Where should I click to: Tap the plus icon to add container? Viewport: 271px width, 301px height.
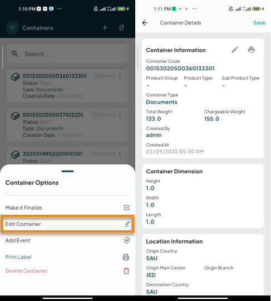(x=105, y=28)
